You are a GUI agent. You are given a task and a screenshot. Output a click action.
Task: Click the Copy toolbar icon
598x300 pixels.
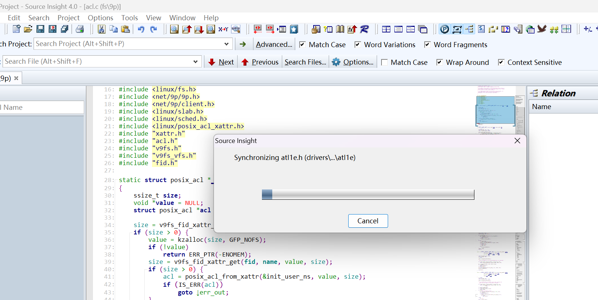(114, 29)
